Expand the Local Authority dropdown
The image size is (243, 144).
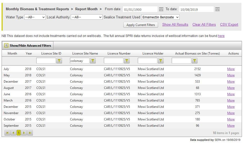[87, 17]
